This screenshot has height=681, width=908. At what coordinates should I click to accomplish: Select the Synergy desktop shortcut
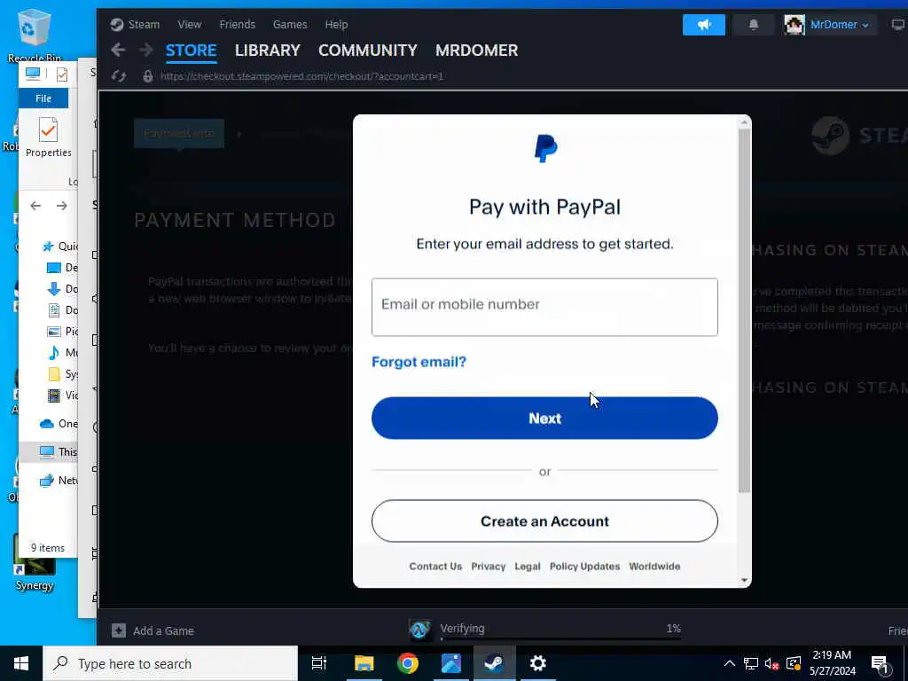coord(35,561)
